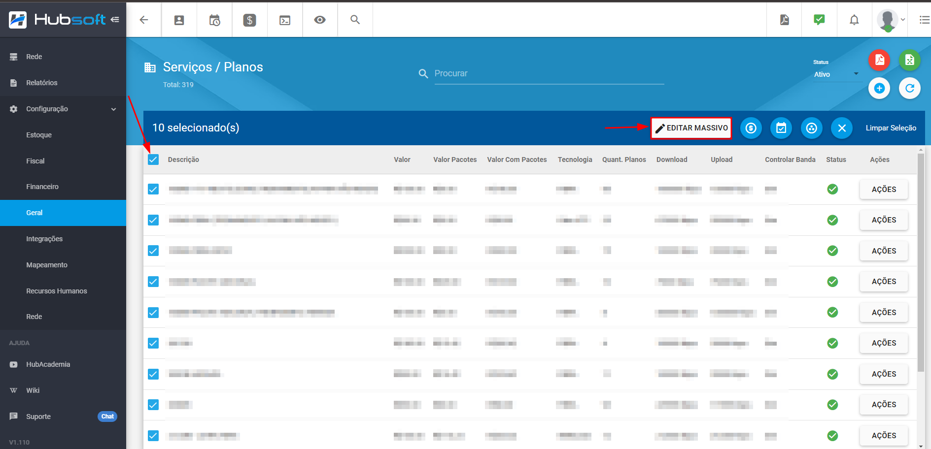
Task: Uncheck the third row's checkbox
Action: (153, 251)
